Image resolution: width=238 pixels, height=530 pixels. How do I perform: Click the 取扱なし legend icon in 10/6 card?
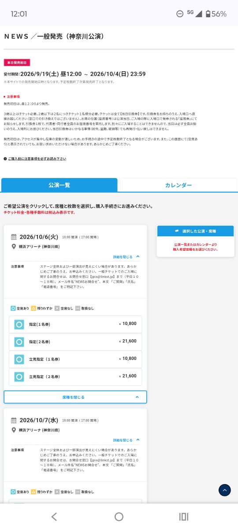[78, 308]
